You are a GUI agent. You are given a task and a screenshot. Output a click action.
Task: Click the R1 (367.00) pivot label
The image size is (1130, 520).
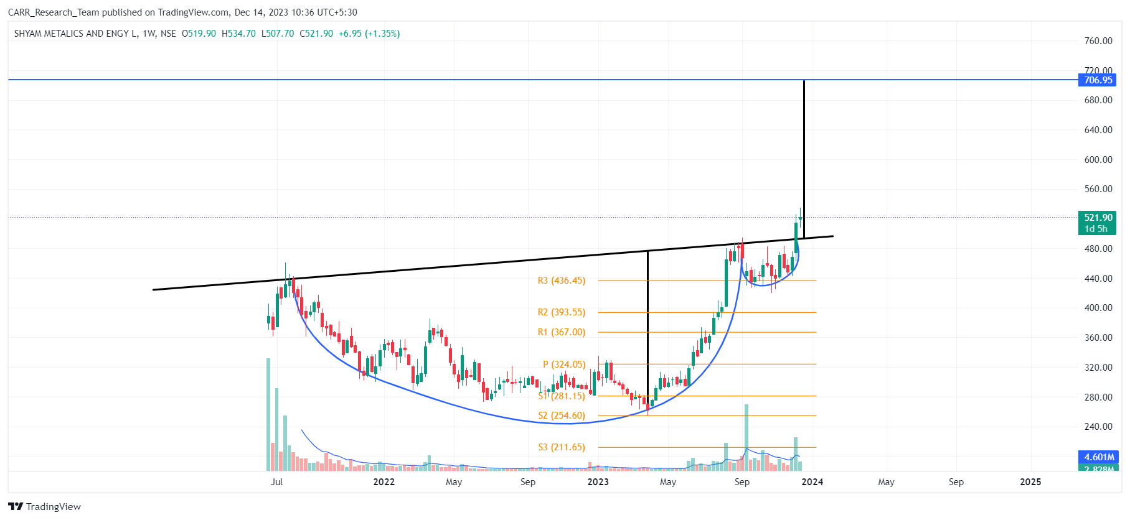click(x=562, y=332)
